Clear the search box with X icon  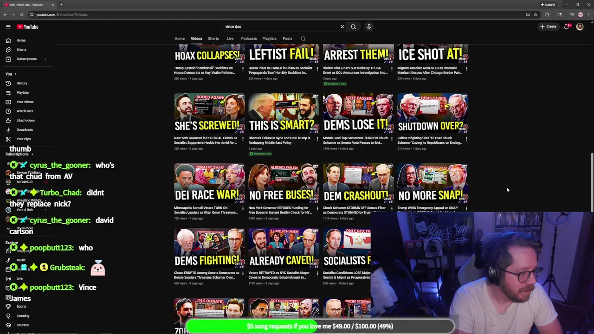click(x=342, y=26)
